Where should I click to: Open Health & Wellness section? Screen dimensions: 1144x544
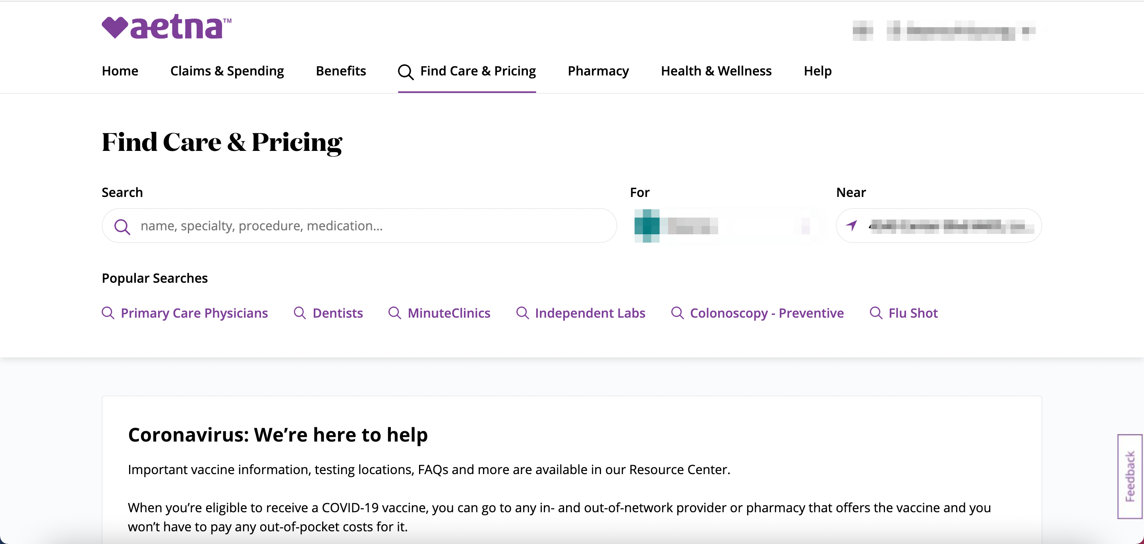[x=716, y=71]
